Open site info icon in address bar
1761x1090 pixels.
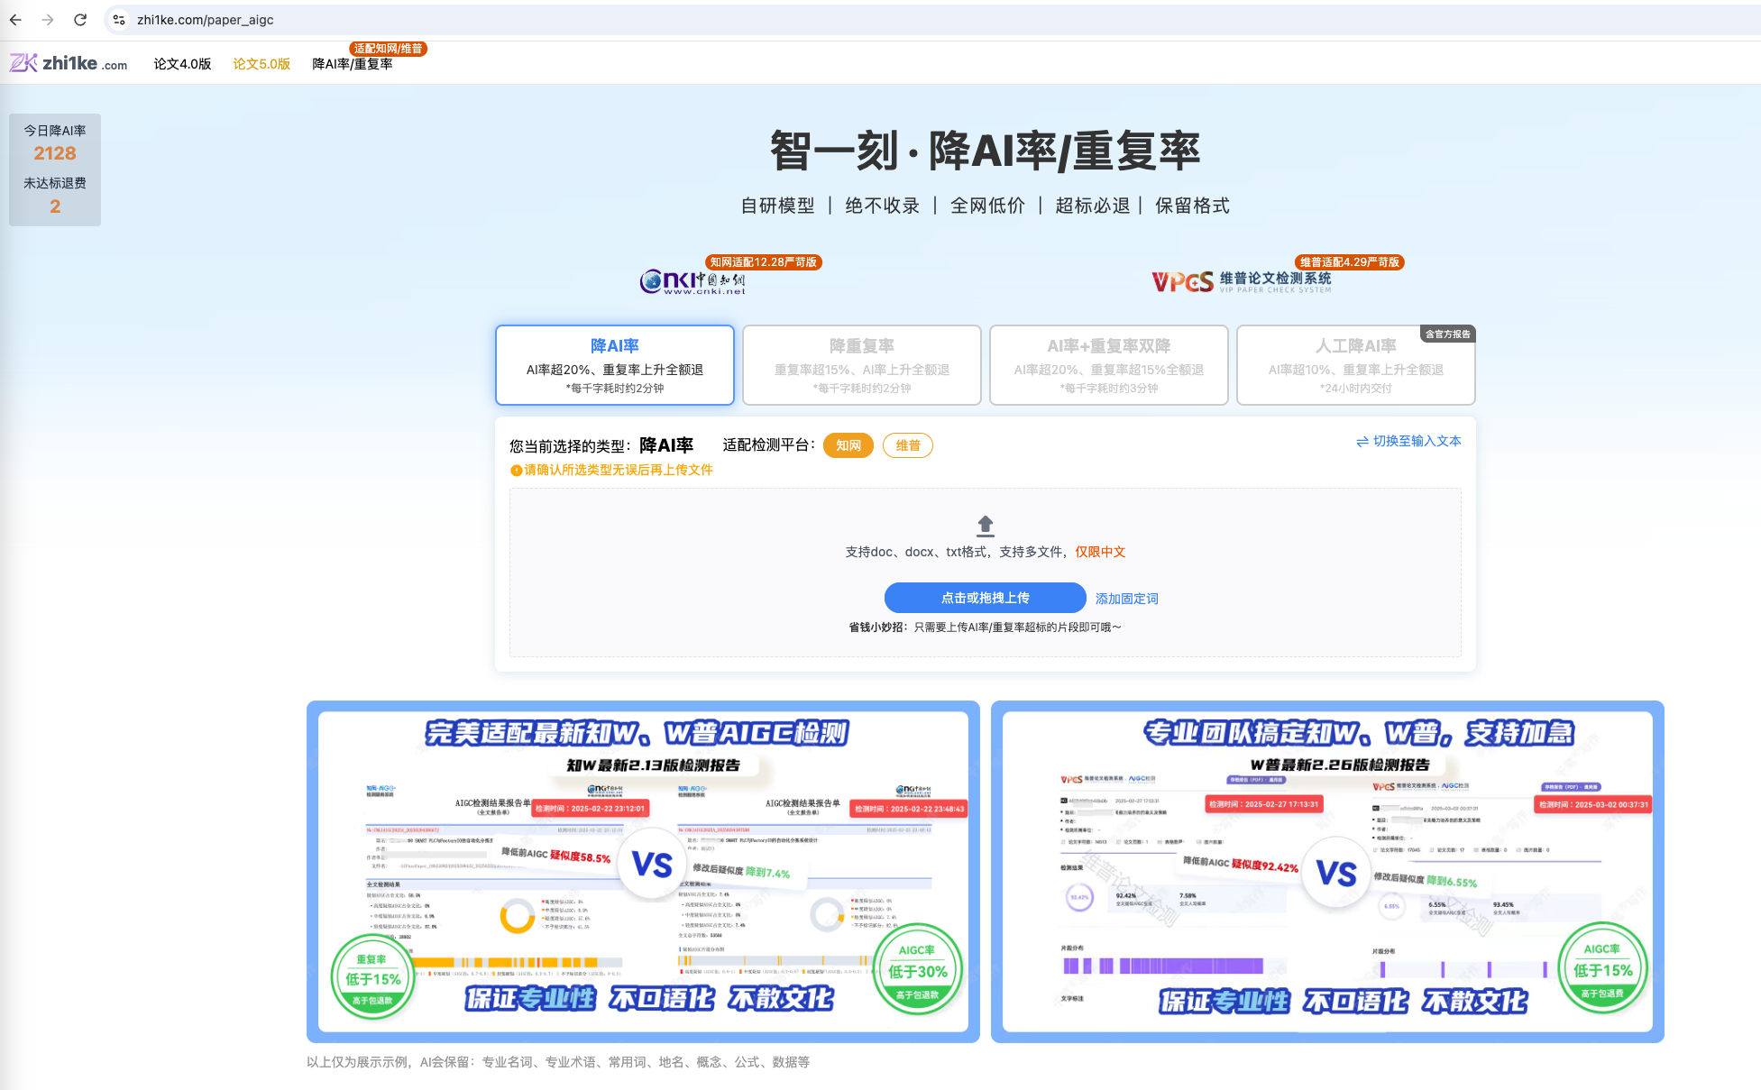(119, 19)
